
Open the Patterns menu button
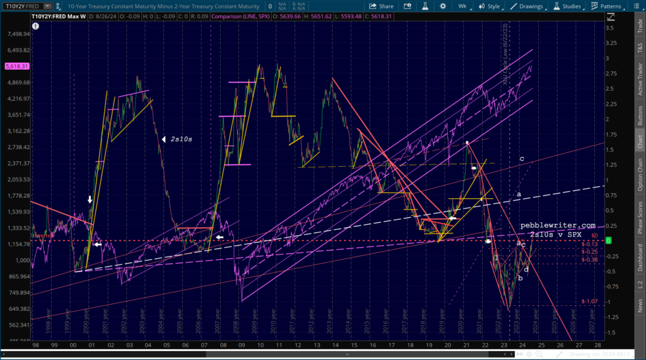pos(607,6)
